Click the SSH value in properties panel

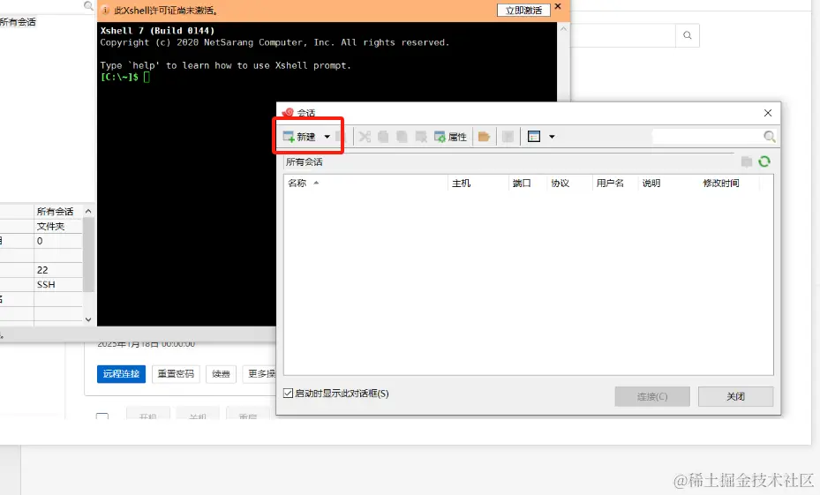pyautogui.click(x=46, y=284)
